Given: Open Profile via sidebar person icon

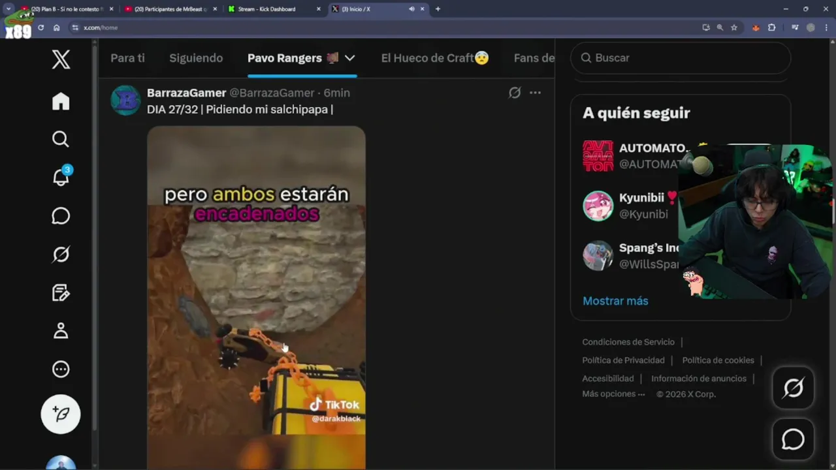Looking at the screenshot, I should coord(61,331).
